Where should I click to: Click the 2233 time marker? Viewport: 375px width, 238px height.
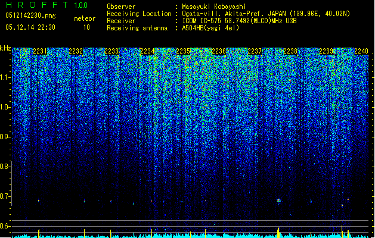tap(111, 51)
